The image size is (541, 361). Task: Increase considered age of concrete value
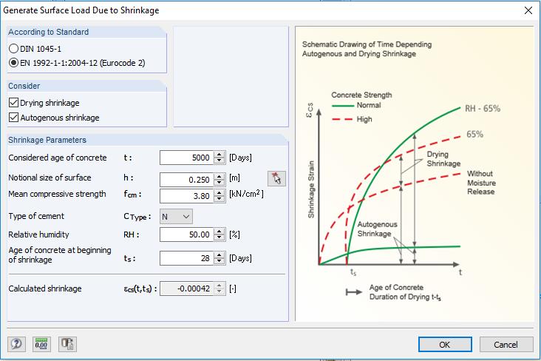(220, 155)
